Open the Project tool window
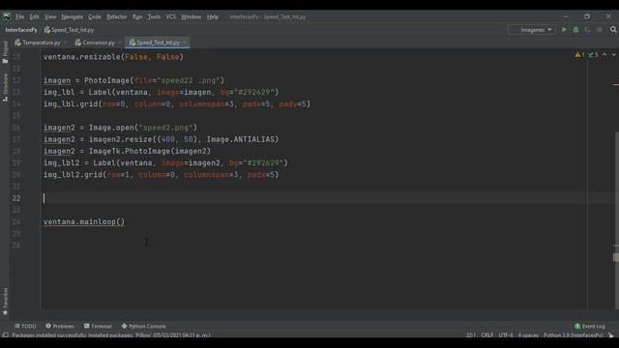Image resolution: width=619 pixels, height=348 pixels. [x=5, y=51]
